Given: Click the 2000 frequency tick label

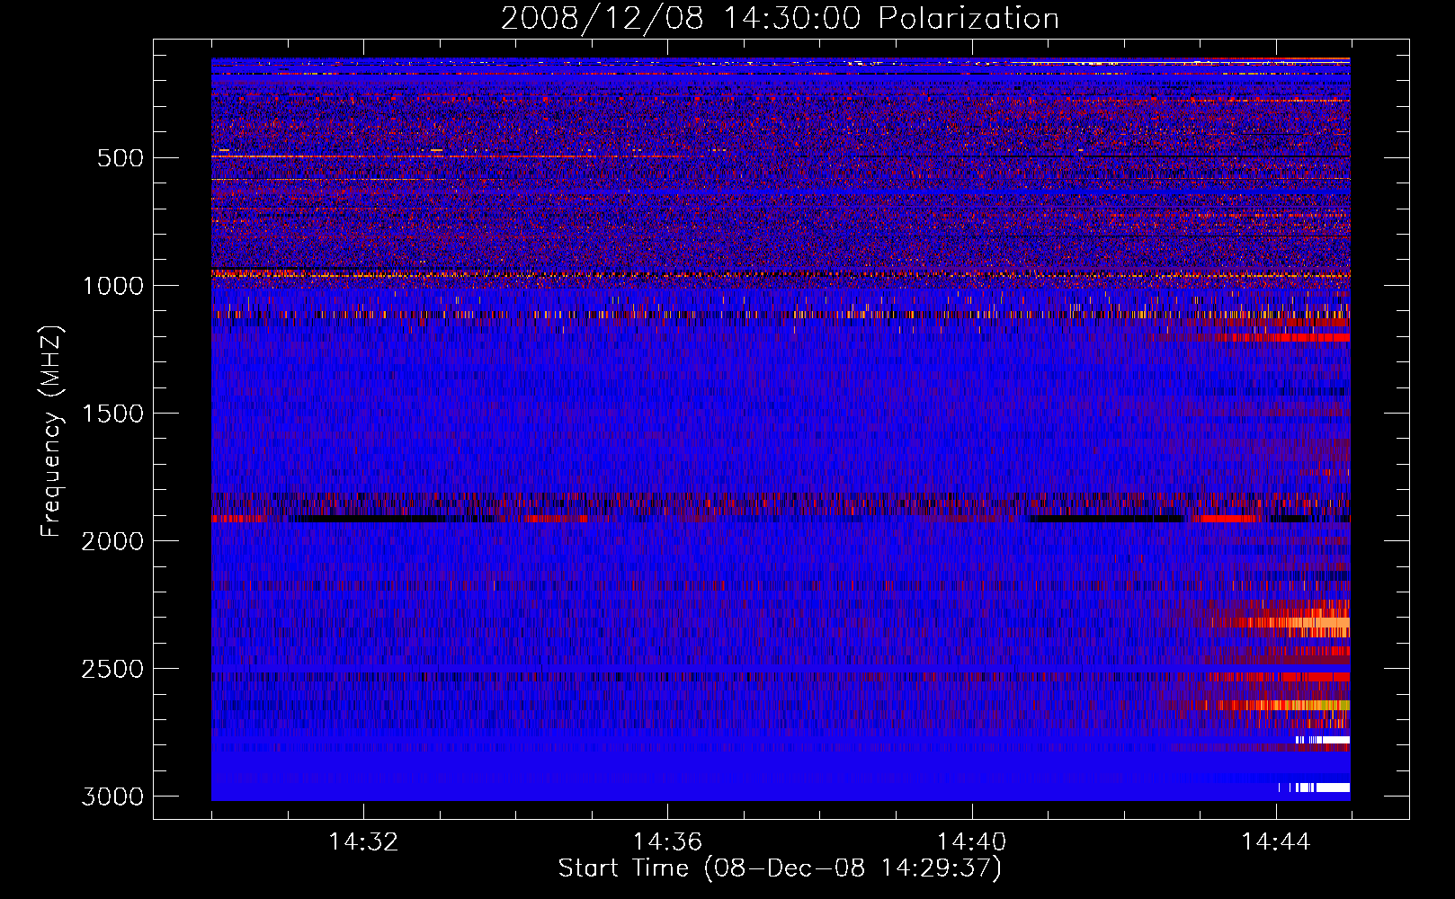Looking at the screenshot, I should pos(112,541).
